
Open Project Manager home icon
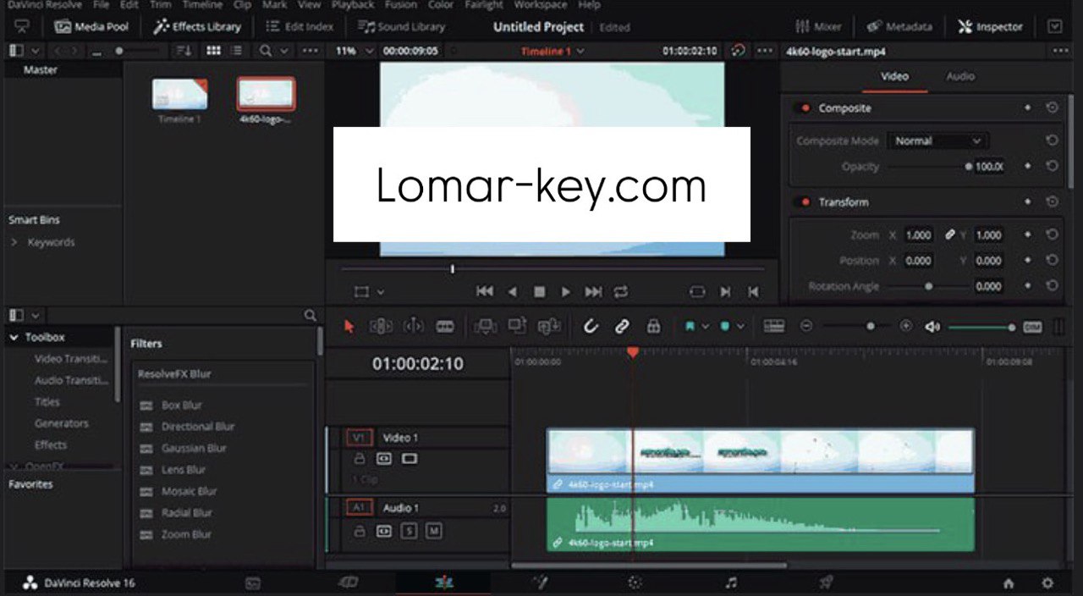click(1009, 583)
